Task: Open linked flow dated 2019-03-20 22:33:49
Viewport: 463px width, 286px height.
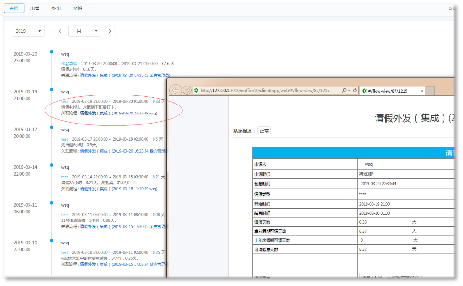Action: click(119, 113)
